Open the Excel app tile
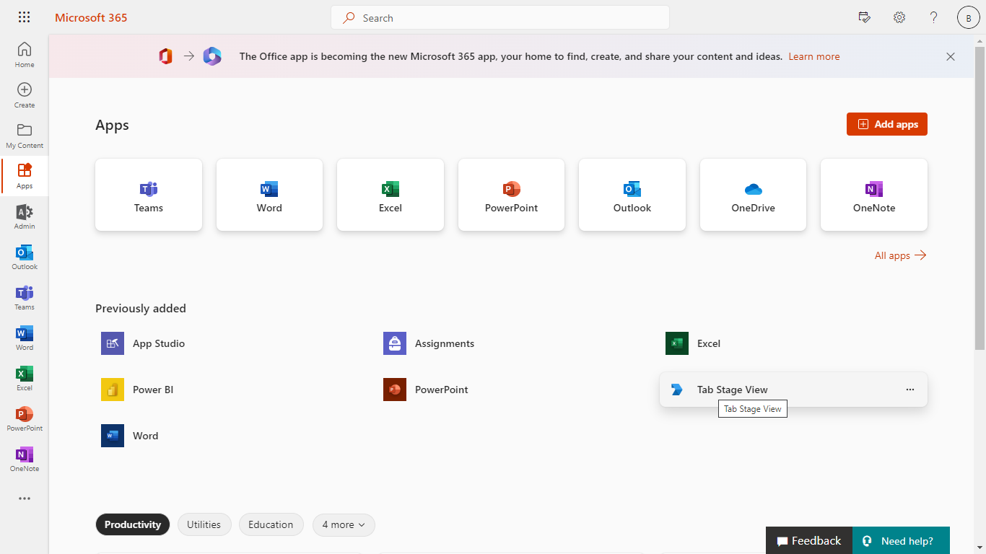The height and width of the screenshot is (554, 986). point(390,195)
